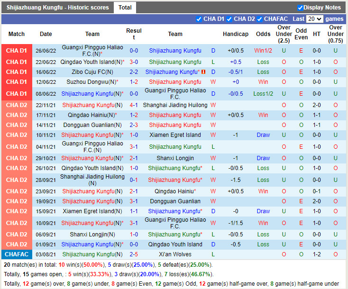
Task: Uncheck the CHA D1 league filter
Action: [199, 19]
